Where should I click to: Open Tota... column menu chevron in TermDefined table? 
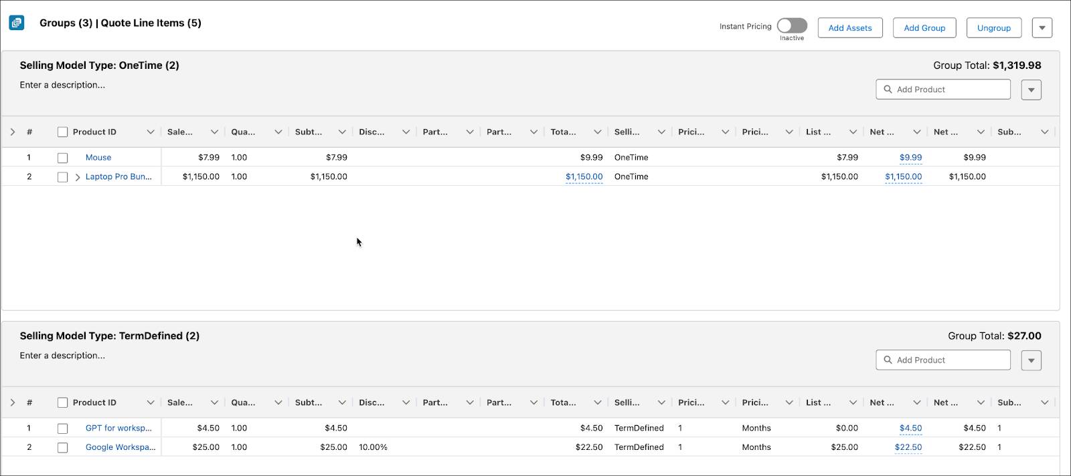(598, 402)
